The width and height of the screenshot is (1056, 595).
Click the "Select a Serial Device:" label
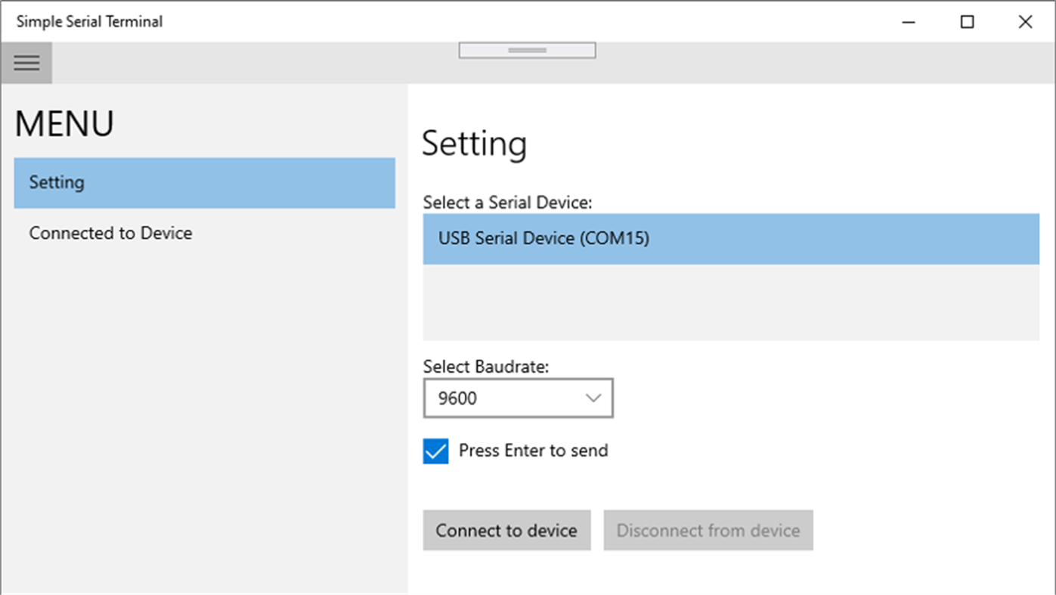click(x=507, y=202)
